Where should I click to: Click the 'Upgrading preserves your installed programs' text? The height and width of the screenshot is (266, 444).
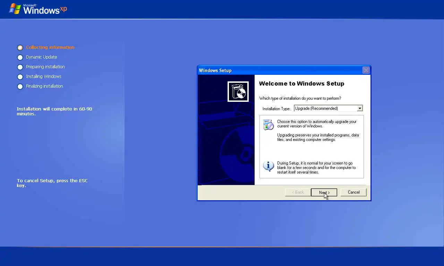coord(318,138)
